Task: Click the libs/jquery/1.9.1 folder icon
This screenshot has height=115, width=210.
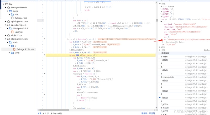Action: 10,28
